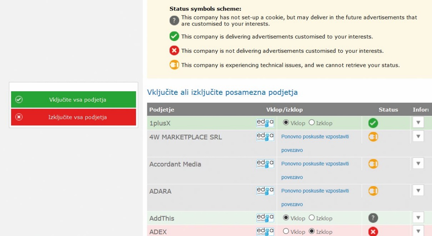Click the Podjetje column header
432x236 pixels.
(x=162, y=110)
